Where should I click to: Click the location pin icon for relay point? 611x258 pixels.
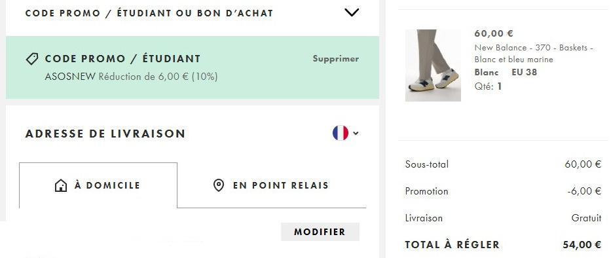[219, 185]
